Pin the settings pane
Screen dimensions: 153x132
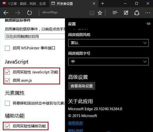click(148, 24)
